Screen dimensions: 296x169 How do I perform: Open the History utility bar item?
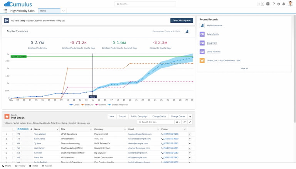pos(20,166)
